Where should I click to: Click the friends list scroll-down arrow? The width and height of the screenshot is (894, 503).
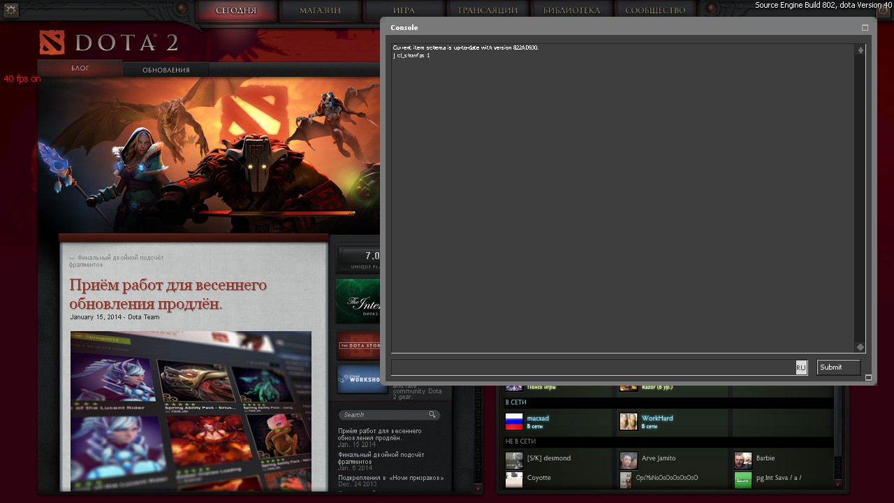838,483
